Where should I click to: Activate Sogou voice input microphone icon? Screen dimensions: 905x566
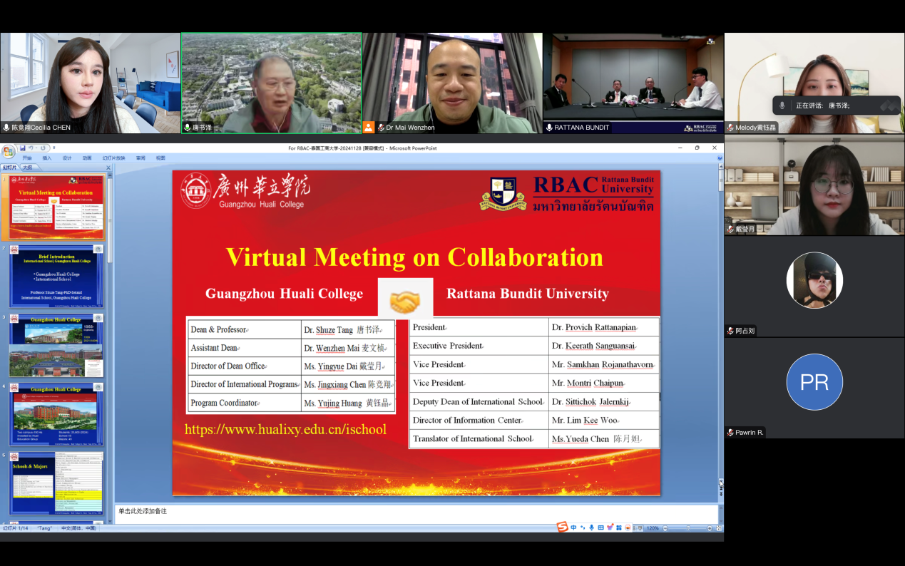pos(591,527)
